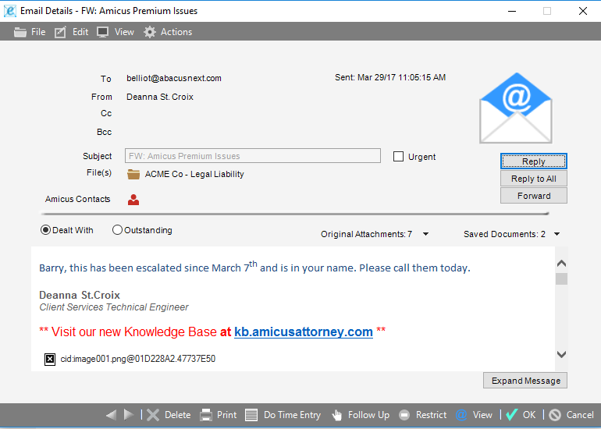Click the folder icon beside File
This screenshot has height=429, width=601.
coord(20,32)
